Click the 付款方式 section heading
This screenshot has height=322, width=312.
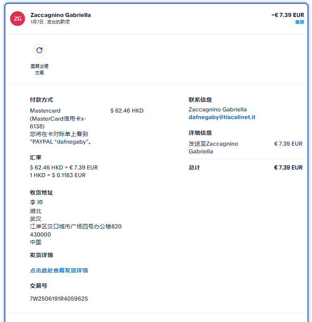coord(41,100)
